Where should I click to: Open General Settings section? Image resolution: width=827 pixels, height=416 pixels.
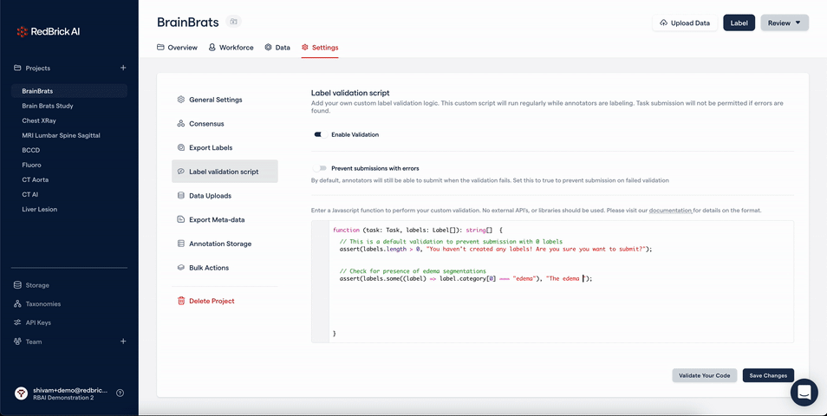(x=225, y=100)
